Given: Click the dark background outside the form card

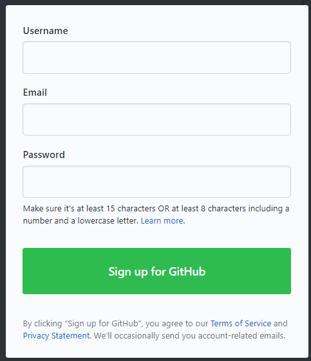Looking at the screenshot, I should point(3,180).
